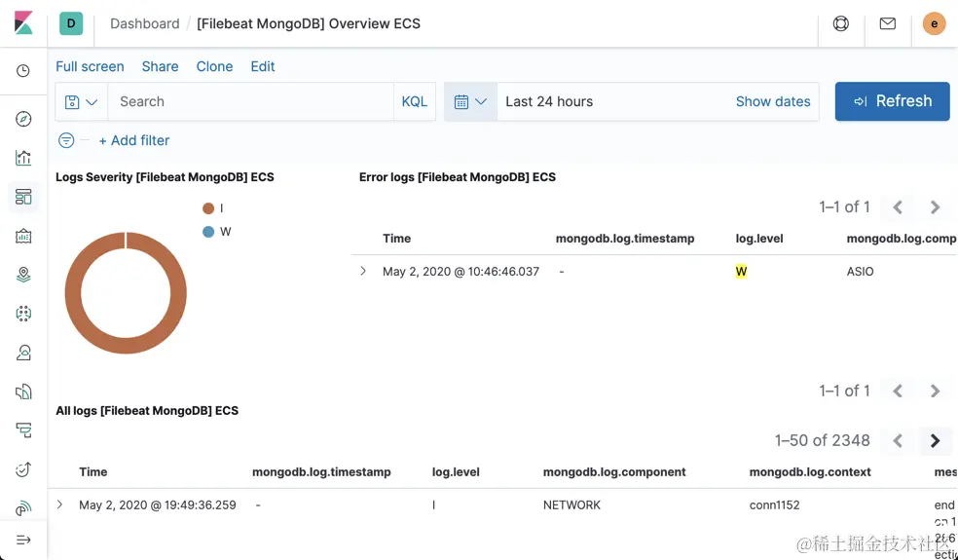Screen dimensions: 958x560
Task: Click mongodb.log.context header in All logs
Action: (810, 472)
